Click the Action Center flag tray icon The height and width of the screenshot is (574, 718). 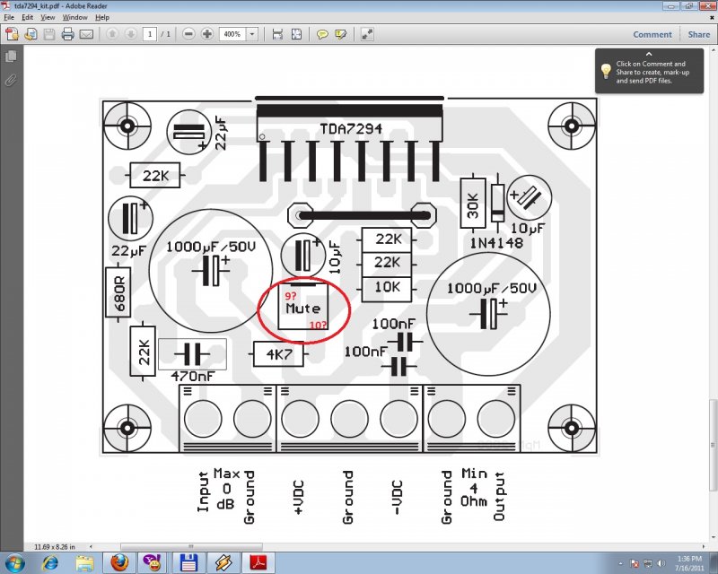(635, 563)
